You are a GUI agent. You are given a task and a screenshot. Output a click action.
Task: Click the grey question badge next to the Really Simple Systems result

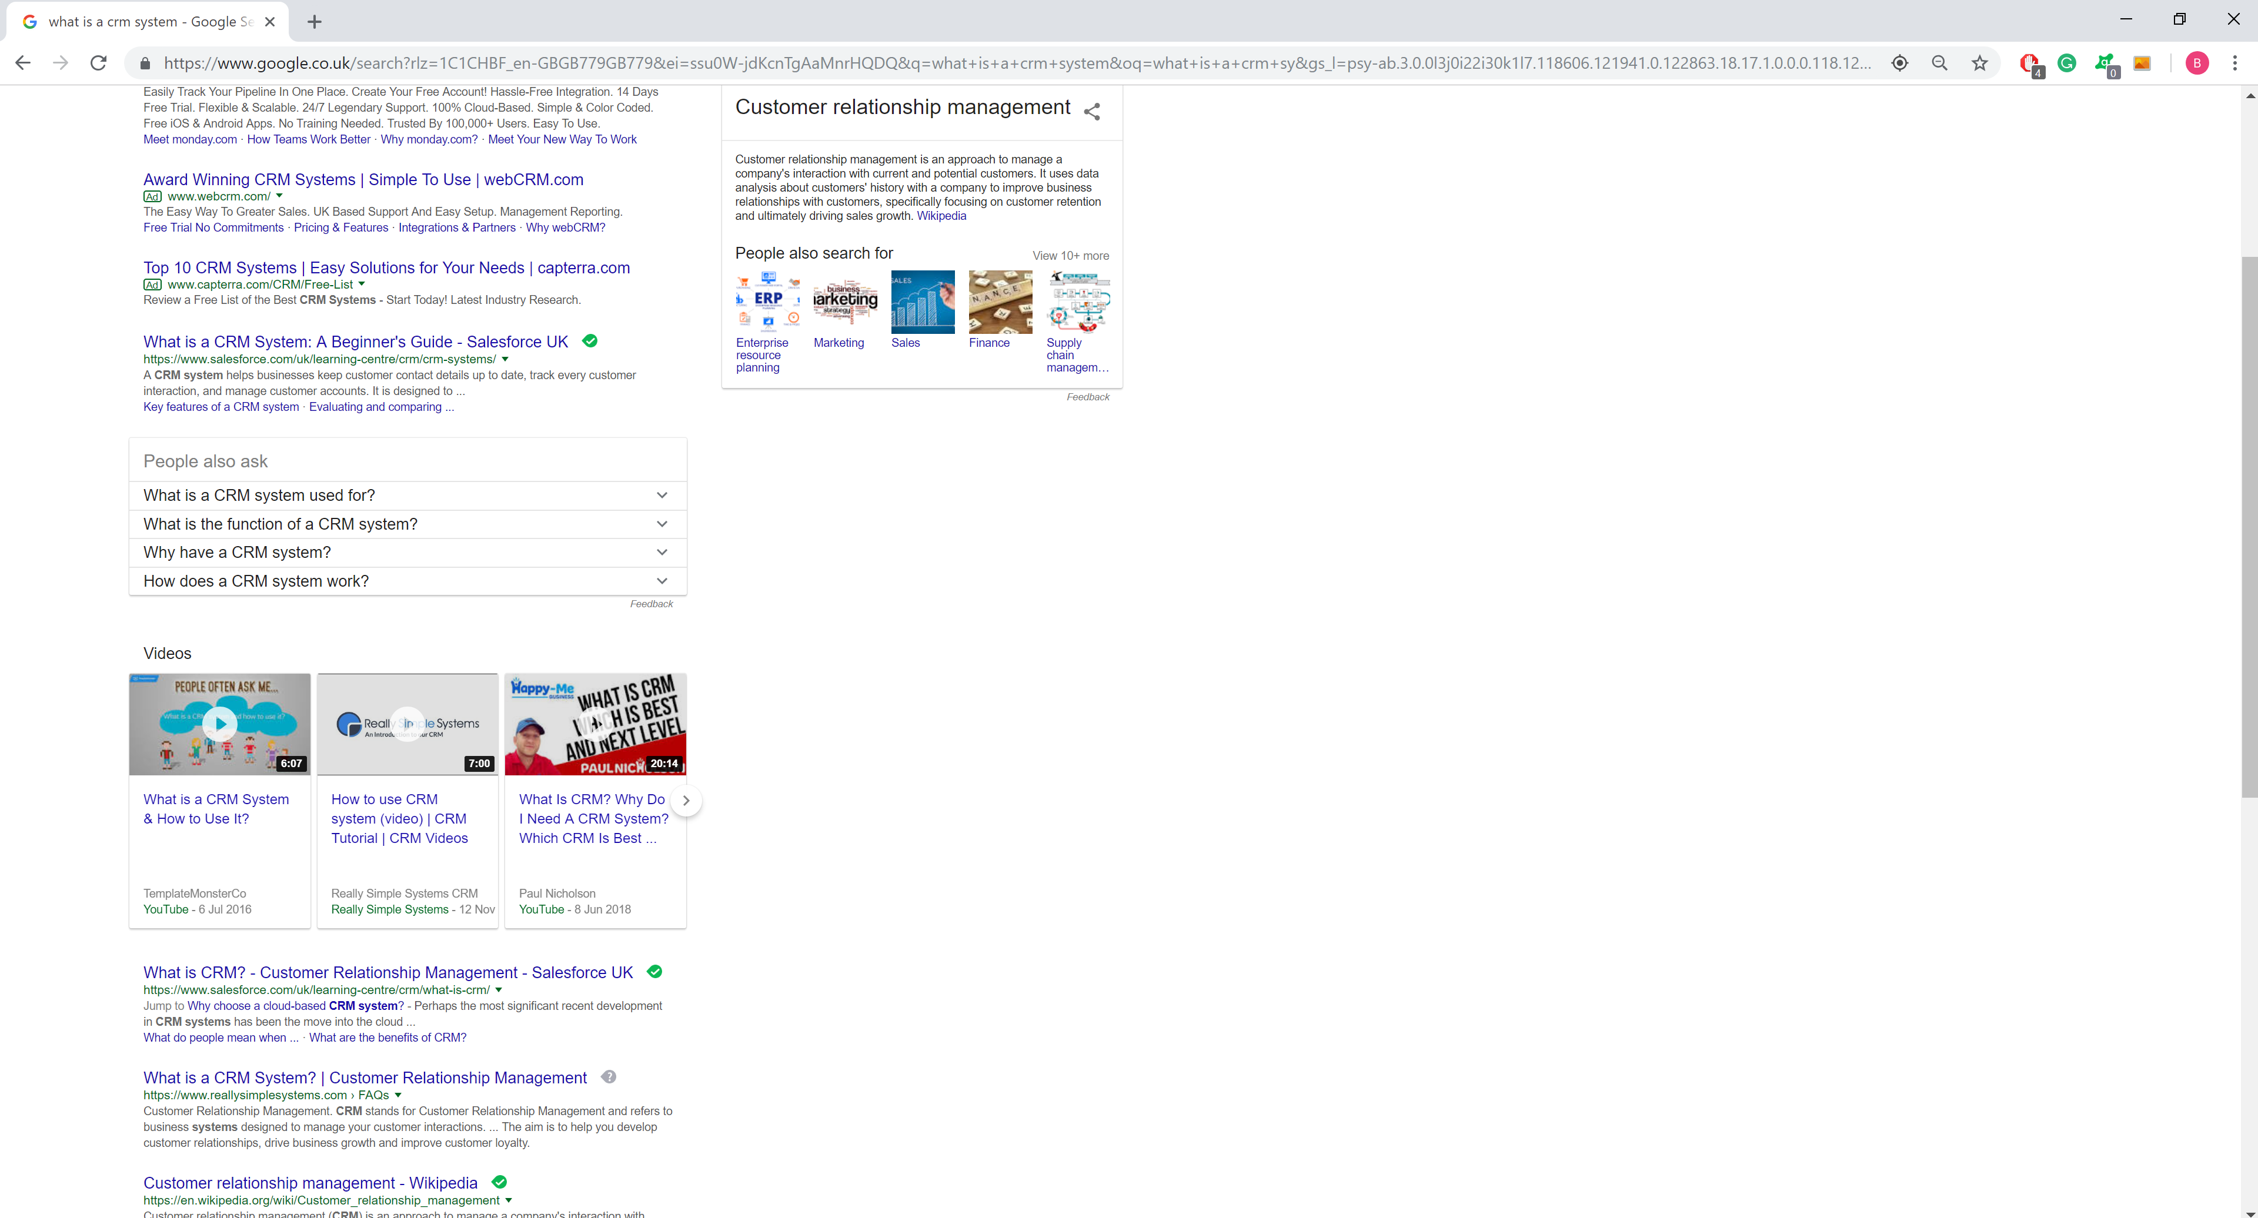609,1077
